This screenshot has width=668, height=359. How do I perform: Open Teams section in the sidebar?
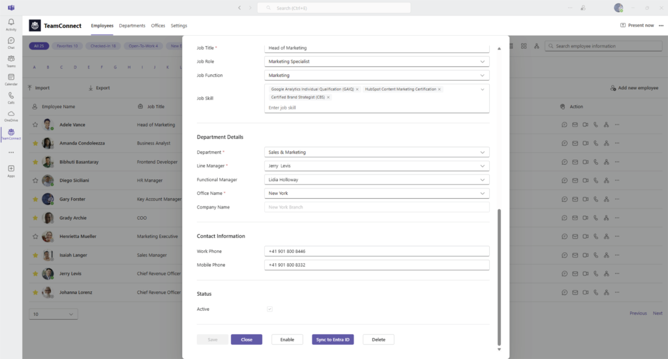click(11, 61)
